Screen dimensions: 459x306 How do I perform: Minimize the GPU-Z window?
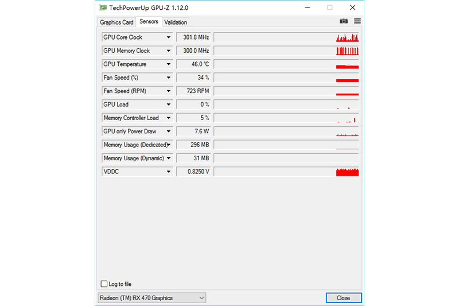(x=308, y=7)
